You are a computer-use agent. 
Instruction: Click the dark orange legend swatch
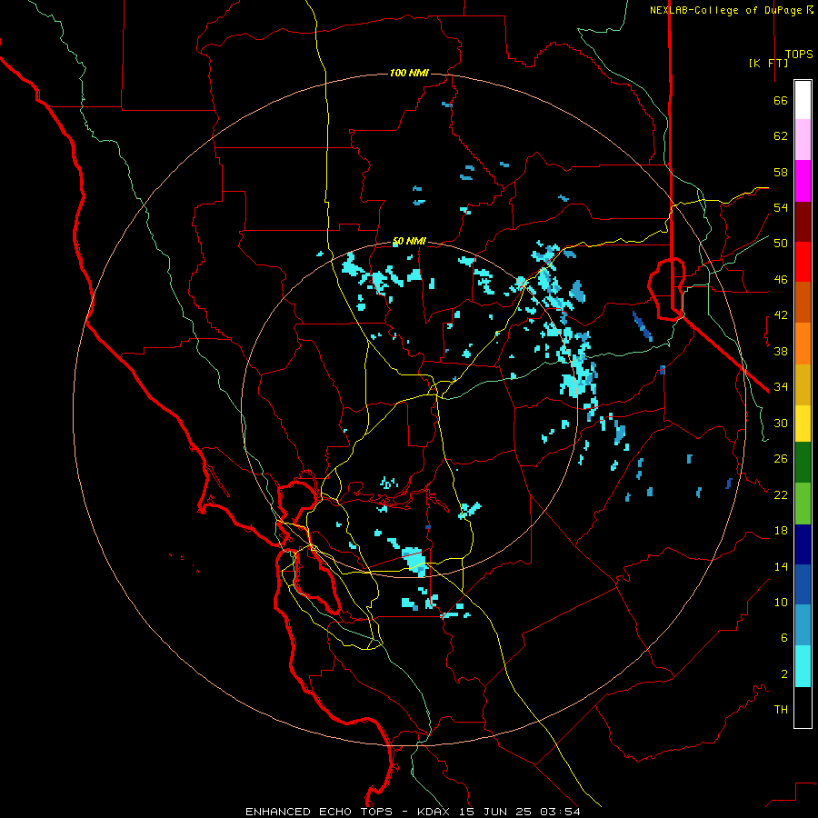803,302
